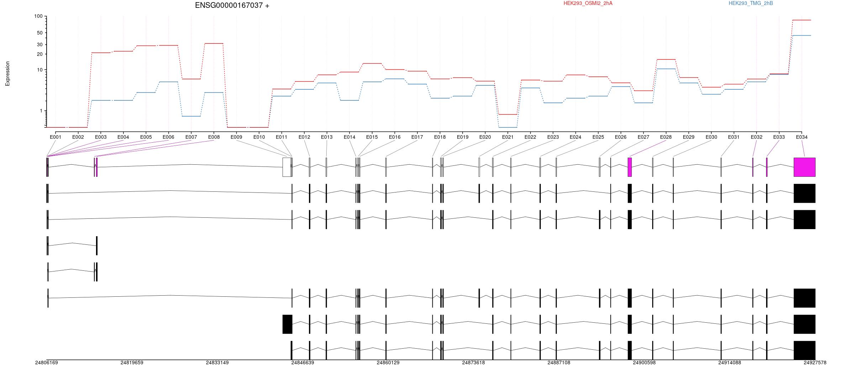Click the white exon box under E009
Image resolution: width=854 pixels, height=370 pixels.
[287, 167]
